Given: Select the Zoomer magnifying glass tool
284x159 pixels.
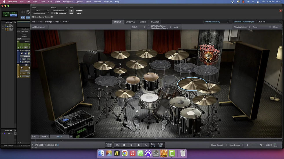Looking at the screenshot, I should (28, 12).
